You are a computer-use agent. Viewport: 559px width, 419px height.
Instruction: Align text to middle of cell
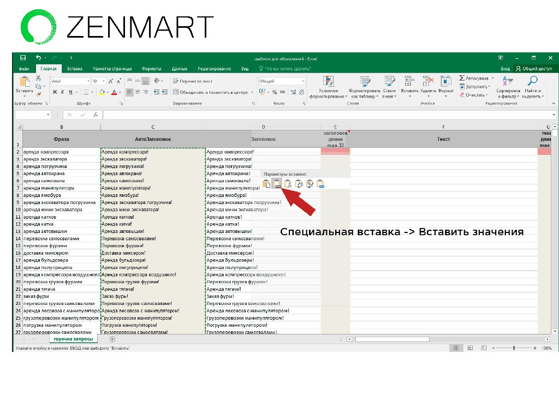coord(138,81)
